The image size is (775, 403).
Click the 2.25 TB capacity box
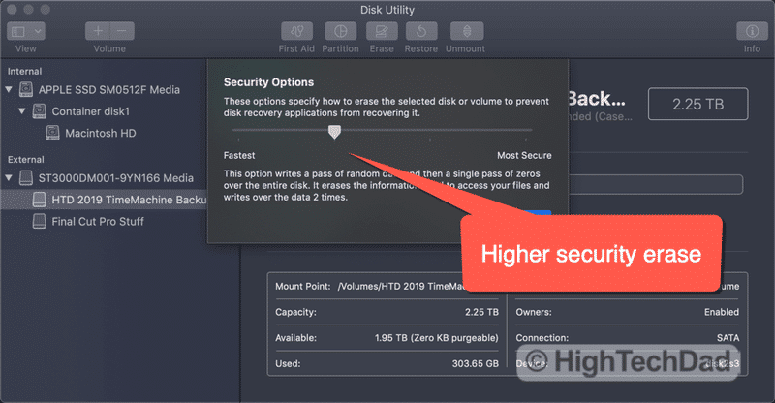[697, 105]
